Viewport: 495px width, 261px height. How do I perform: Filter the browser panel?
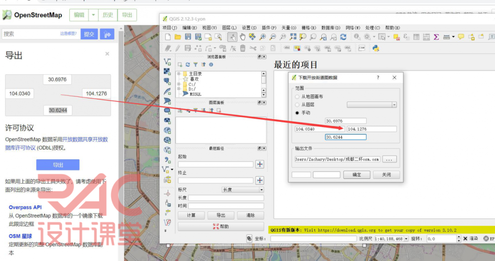[195, 65]
